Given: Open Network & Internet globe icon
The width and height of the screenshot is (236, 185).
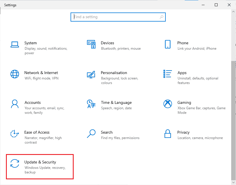Looking at the screenshot, I should tap(15, 74).
